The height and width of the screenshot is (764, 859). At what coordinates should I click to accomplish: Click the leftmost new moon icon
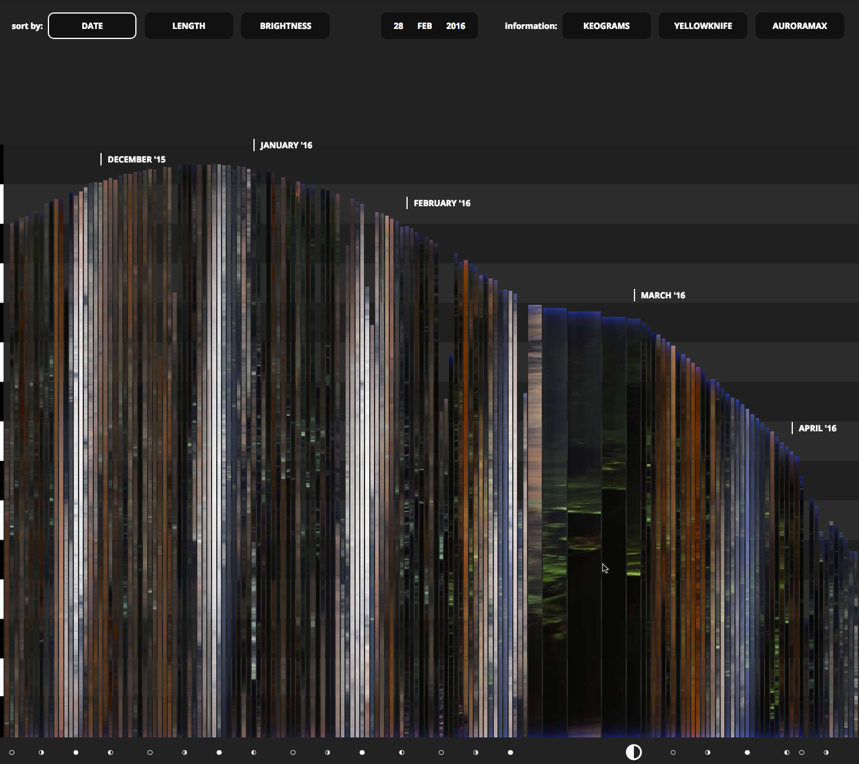(12, 753)
